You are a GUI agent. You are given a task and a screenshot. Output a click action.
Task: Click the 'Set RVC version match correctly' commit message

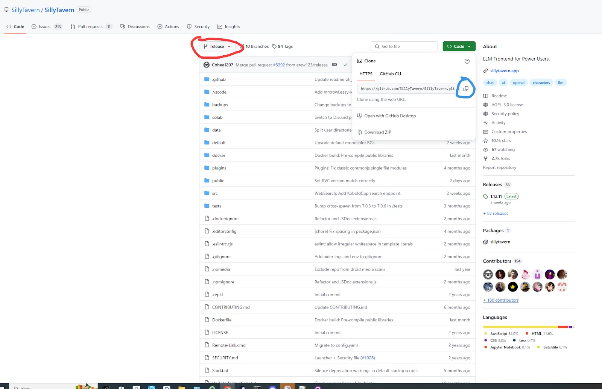coord(345,181)
